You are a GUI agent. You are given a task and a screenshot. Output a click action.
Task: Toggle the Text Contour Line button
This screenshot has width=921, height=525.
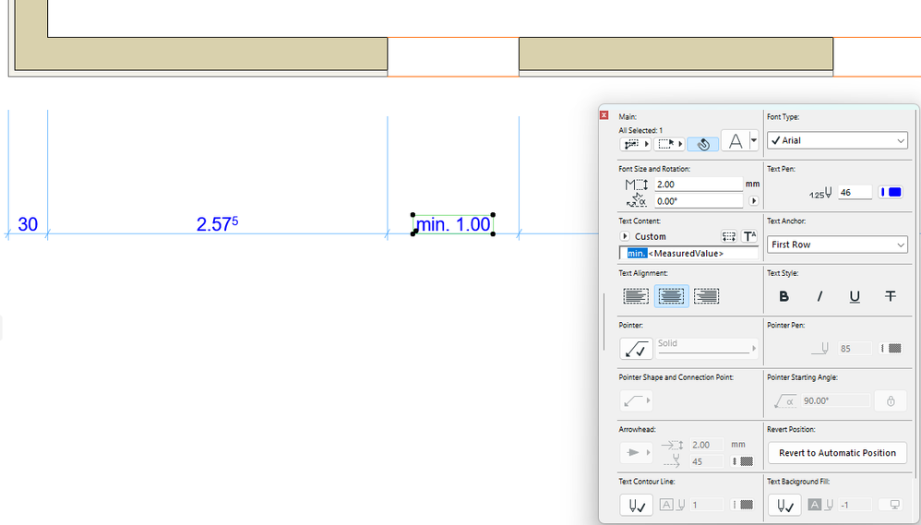click(636, 505)
